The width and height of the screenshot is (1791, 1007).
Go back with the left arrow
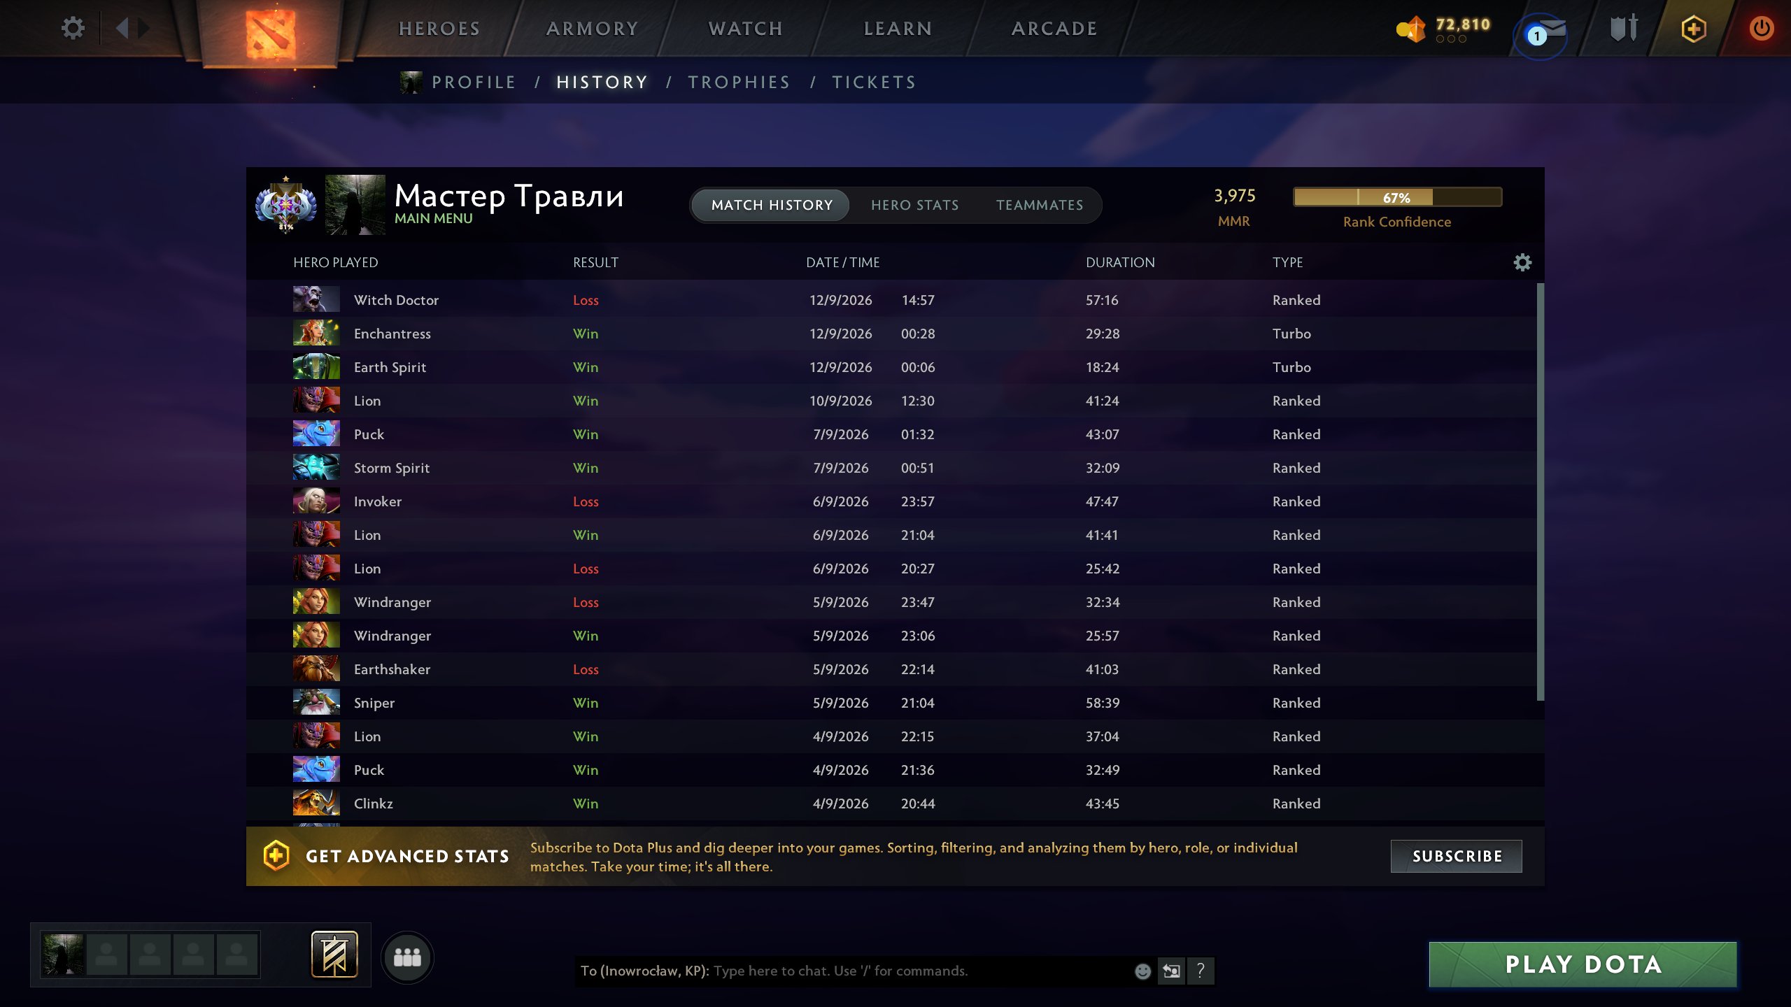[x=122, y=28]
